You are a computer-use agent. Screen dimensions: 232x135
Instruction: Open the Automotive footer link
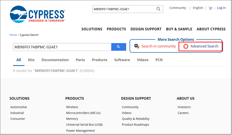click(x=19, y=107)
